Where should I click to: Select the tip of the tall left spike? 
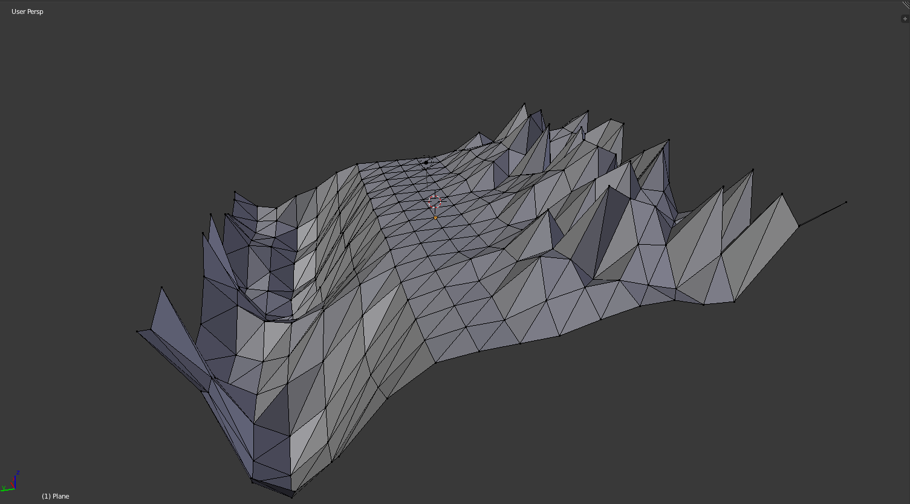coord(161,288)
